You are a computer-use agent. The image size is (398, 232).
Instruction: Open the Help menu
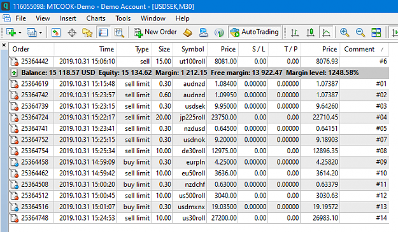(182, 18)
